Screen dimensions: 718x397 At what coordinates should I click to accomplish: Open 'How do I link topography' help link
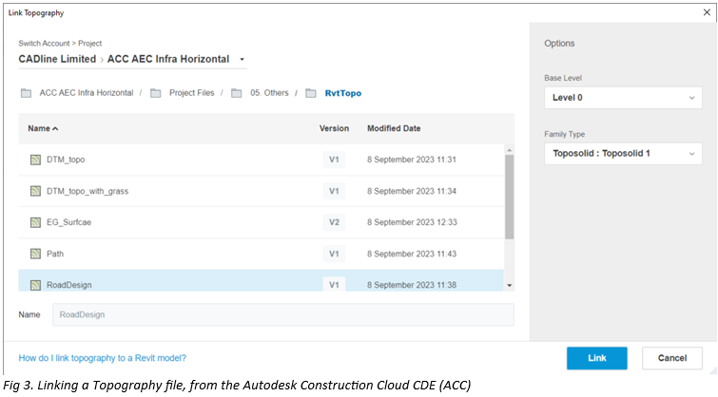click(x=102, y=358)
